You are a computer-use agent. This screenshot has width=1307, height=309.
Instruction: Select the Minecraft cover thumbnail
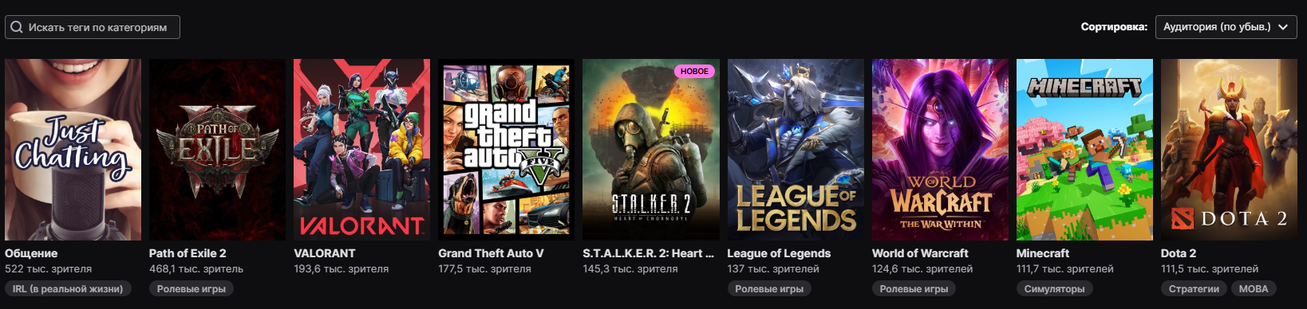point(1084,150)
